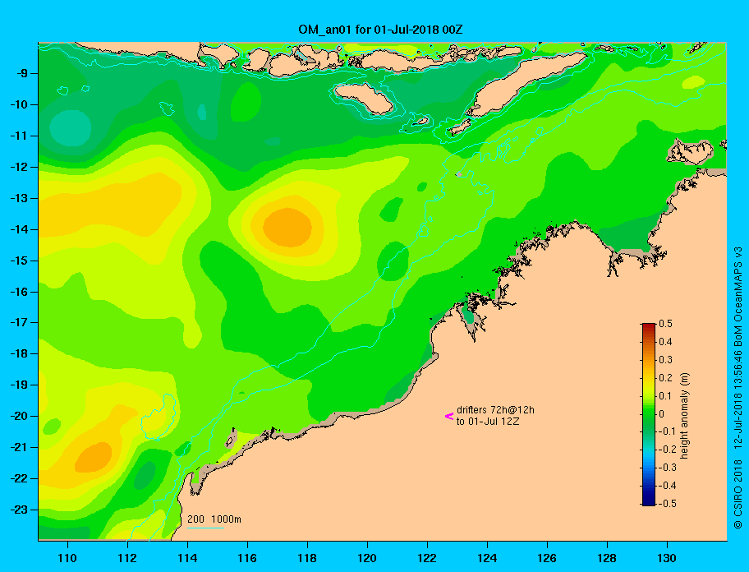This screenshot has height=572, width=749.
Task: Click latitude tick label -15
Action: point(19,261)
